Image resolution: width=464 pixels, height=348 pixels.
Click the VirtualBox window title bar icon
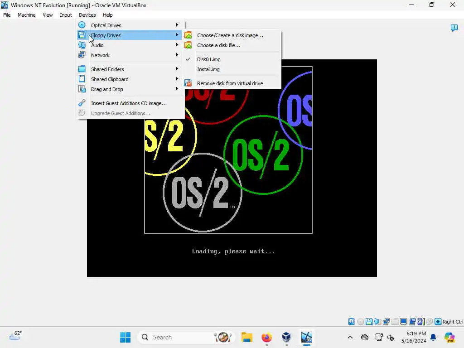coord(5,5)
